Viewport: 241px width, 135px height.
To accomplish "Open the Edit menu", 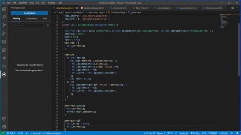I will [x=14, y=3].
